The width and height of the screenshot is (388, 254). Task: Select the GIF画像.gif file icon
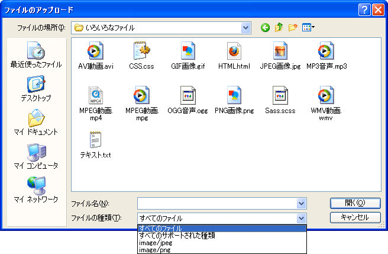(187, 51)
